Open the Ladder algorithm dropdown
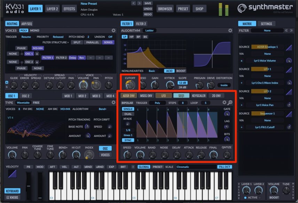Image resolution: width=298 pixels, height=203 pixels. coord(149,30)
